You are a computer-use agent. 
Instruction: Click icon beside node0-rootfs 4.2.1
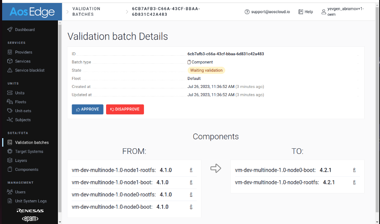354,182
